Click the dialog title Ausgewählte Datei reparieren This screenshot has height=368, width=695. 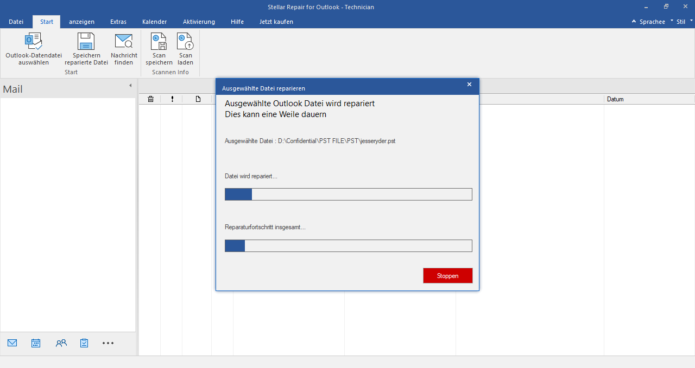pos(263,88)
